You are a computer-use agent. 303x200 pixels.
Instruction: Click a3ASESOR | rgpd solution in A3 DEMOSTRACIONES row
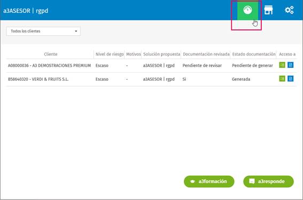(x=159, y=66)
